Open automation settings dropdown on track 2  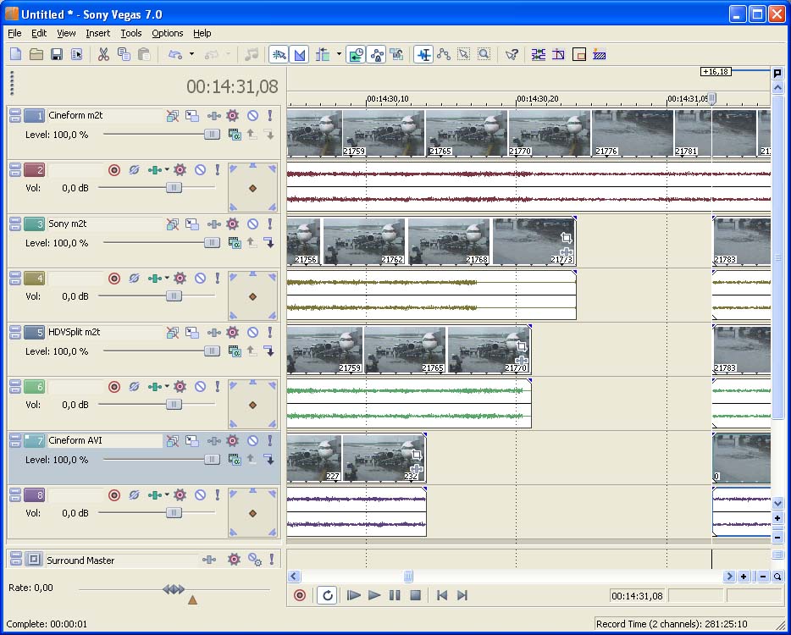167,170
